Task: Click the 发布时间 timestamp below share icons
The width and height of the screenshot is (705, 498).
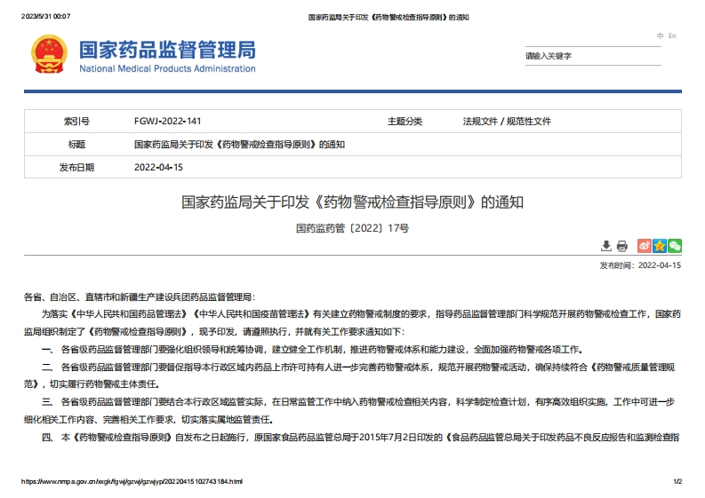Action: pyautogui.click(x=640, y=265)
